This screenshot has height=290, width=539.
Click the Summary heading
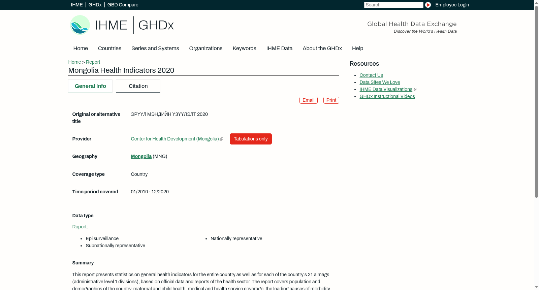click(x=83, y=263)
